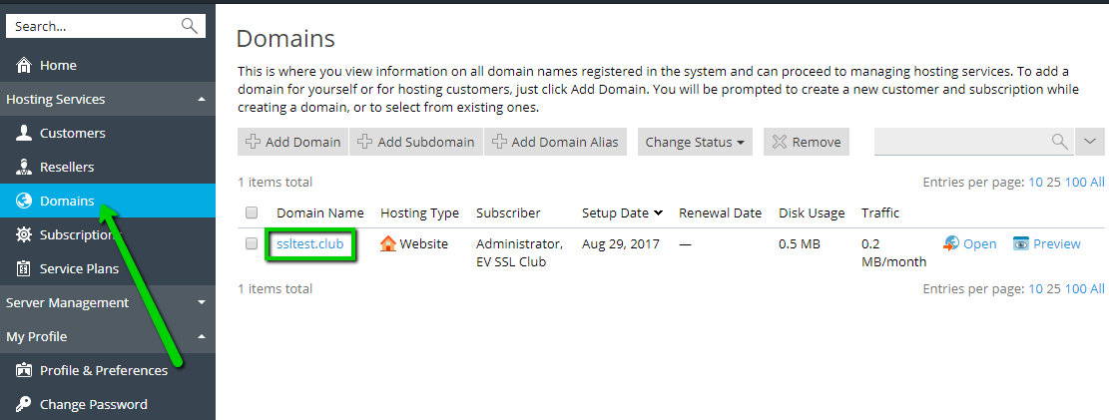The image size is (1109, 420).
Task: Click the Remove button
Action: [807, 142]
